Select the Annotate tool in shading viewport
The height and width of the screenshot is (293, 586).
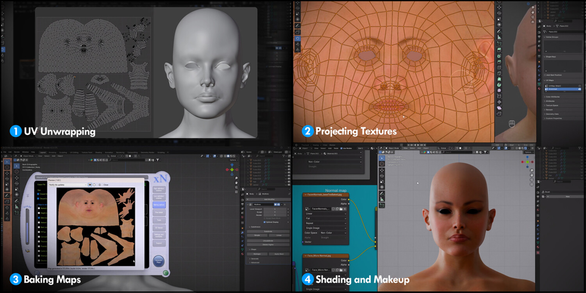(382, 193)
